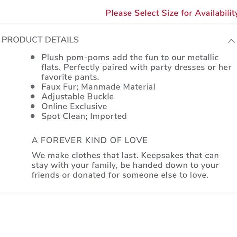The width and height of the screenshot is (237, 237).
Task: Click the bullet dot beside Online Exclusive
Action: (32, 106)
